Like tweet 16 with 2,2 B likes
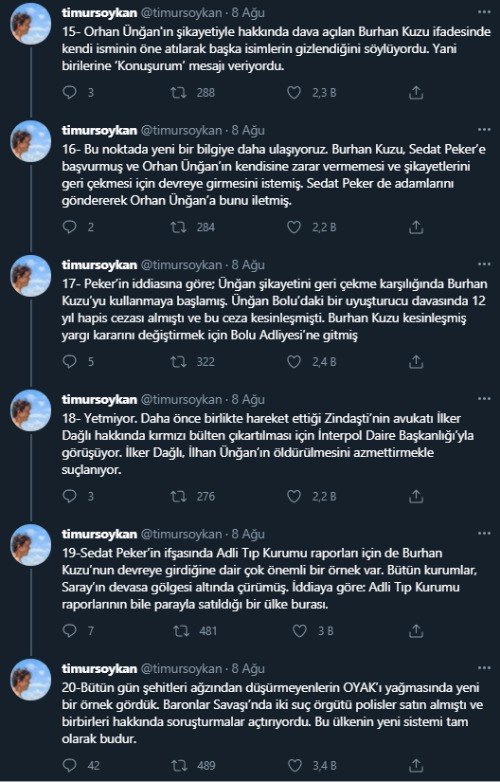This screenshot has height=782, width=500. (295, 227)
